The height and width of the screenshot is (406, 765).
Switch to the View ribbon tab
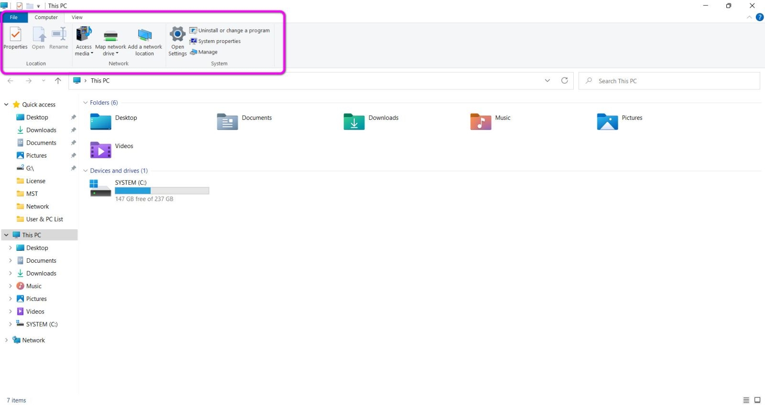[77, 17]
